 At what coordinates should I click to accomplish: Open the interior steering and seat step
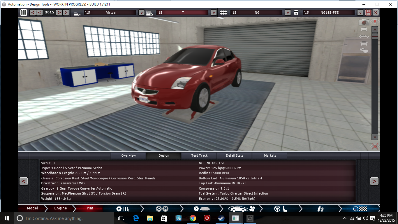click(281, 209)
